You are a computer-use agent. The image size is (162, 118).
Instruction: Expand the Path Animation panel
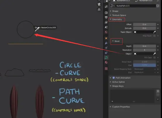pyautogui.click(x=111, y=78)
